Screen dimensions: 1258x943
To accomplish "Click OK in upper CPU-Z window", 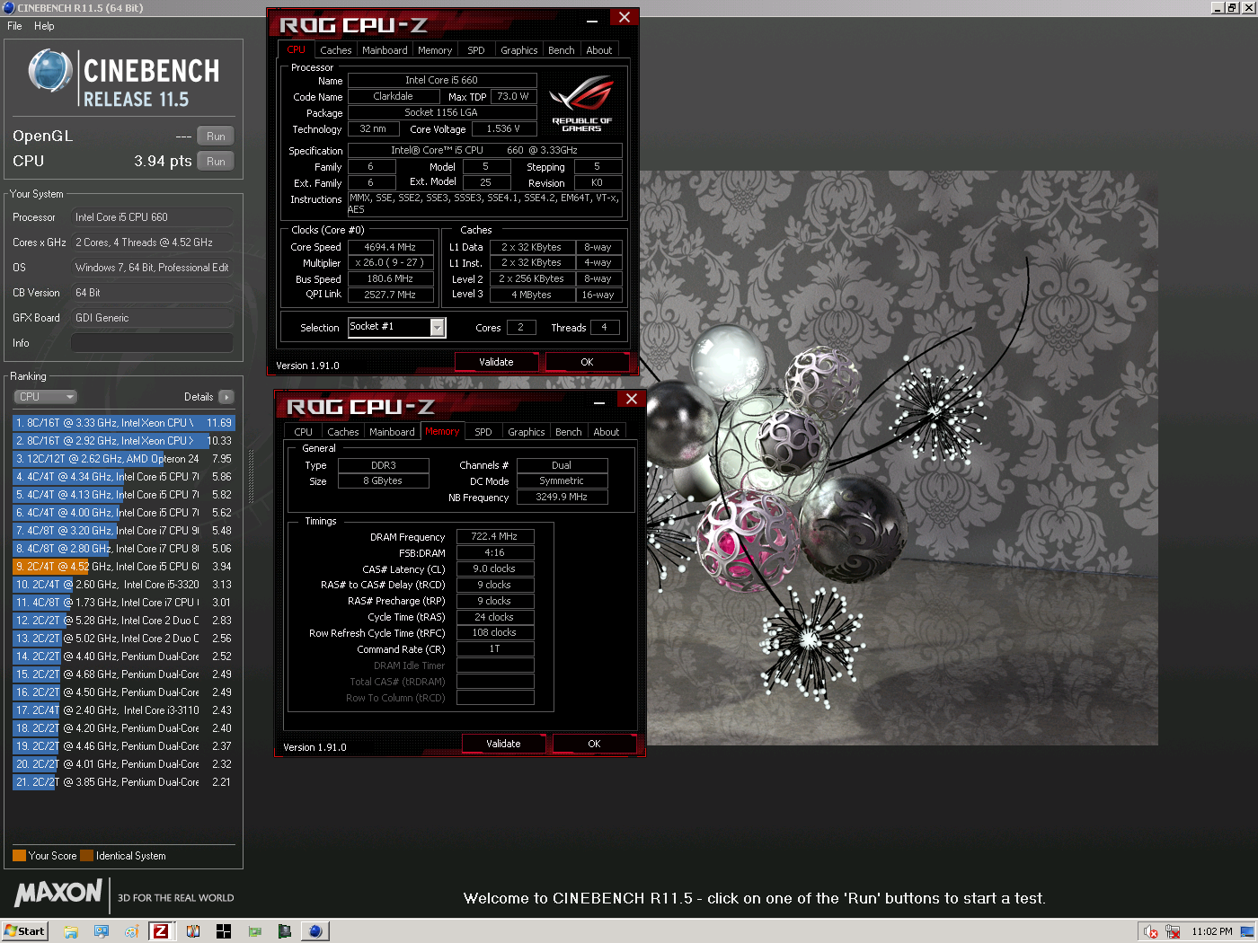I will pyautogui.click(x=587, y=362).
